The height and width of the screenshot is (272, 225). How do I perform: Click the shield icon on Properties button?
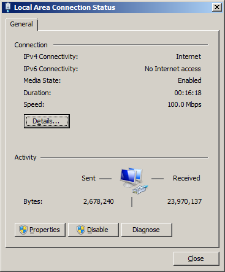(23, 230)
